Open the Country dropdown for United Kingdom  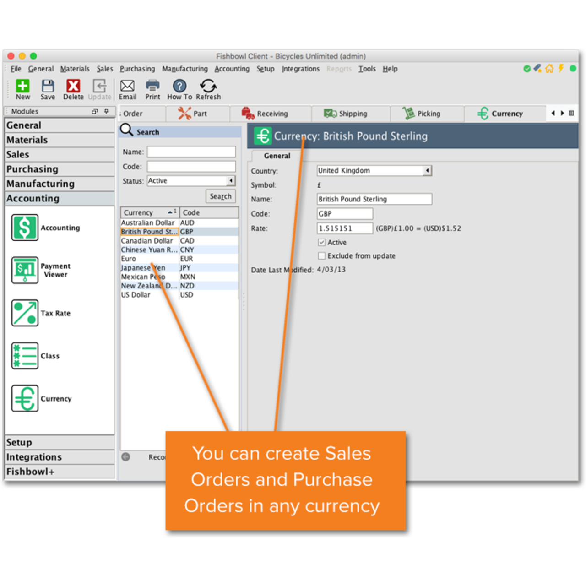click(x=427, y=170)
